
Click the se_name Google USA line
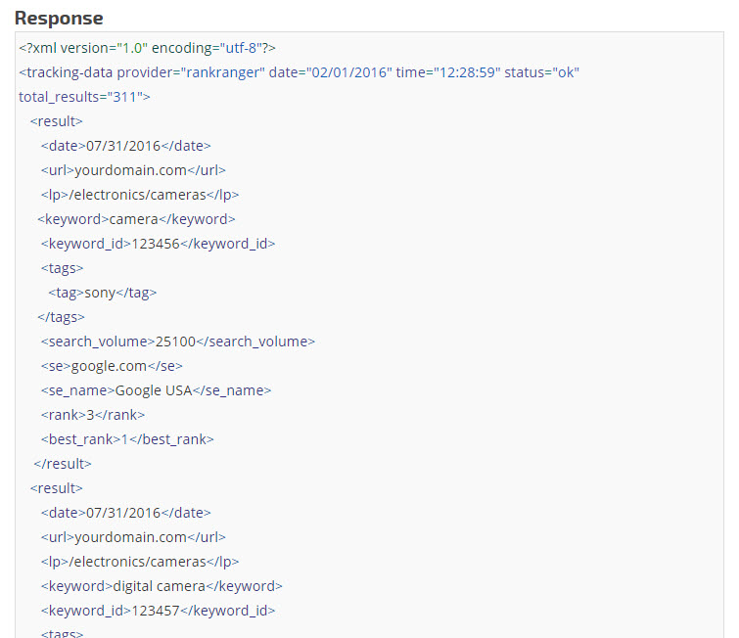point(156,390)
